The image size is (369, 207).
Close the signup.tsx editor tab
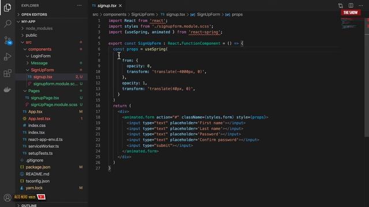(x=121, y=5)
